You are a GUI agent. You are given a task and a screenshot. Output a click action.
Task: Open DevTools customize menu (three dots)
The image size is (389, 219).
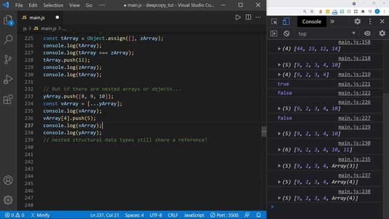pos(370,21)
